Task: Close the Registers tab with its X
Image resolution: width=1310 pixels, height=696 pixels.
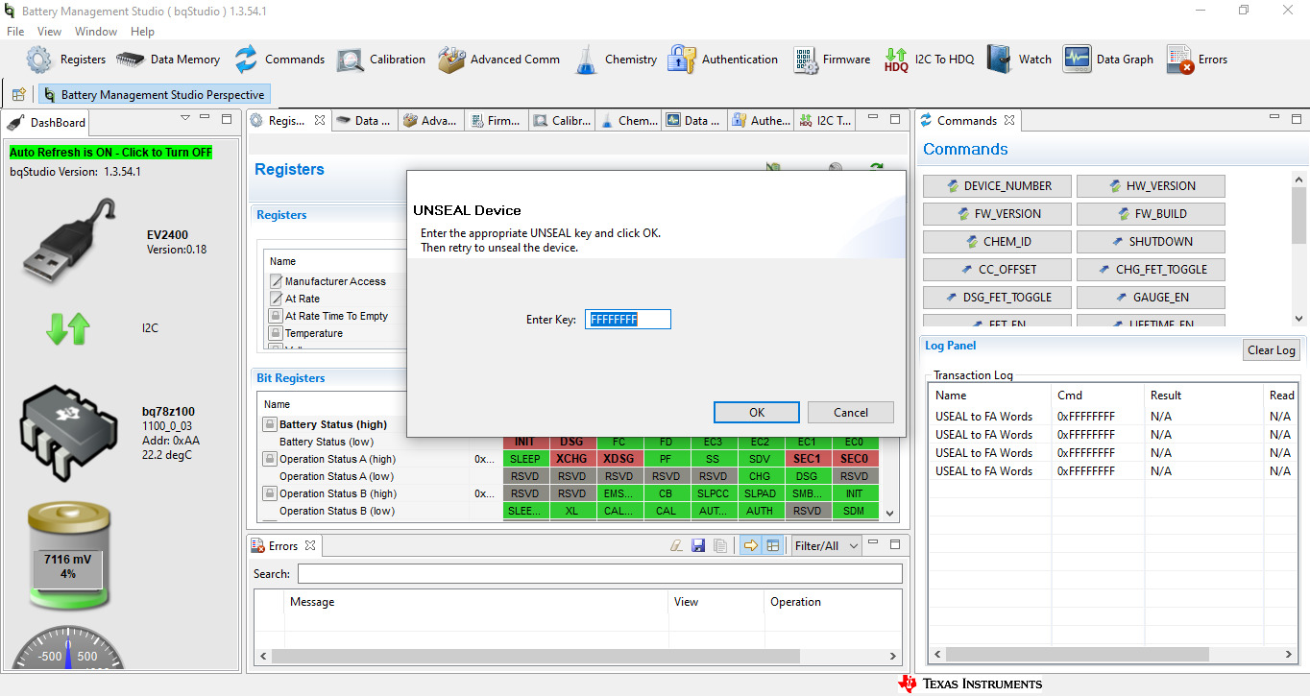Action: pos(320,120)
